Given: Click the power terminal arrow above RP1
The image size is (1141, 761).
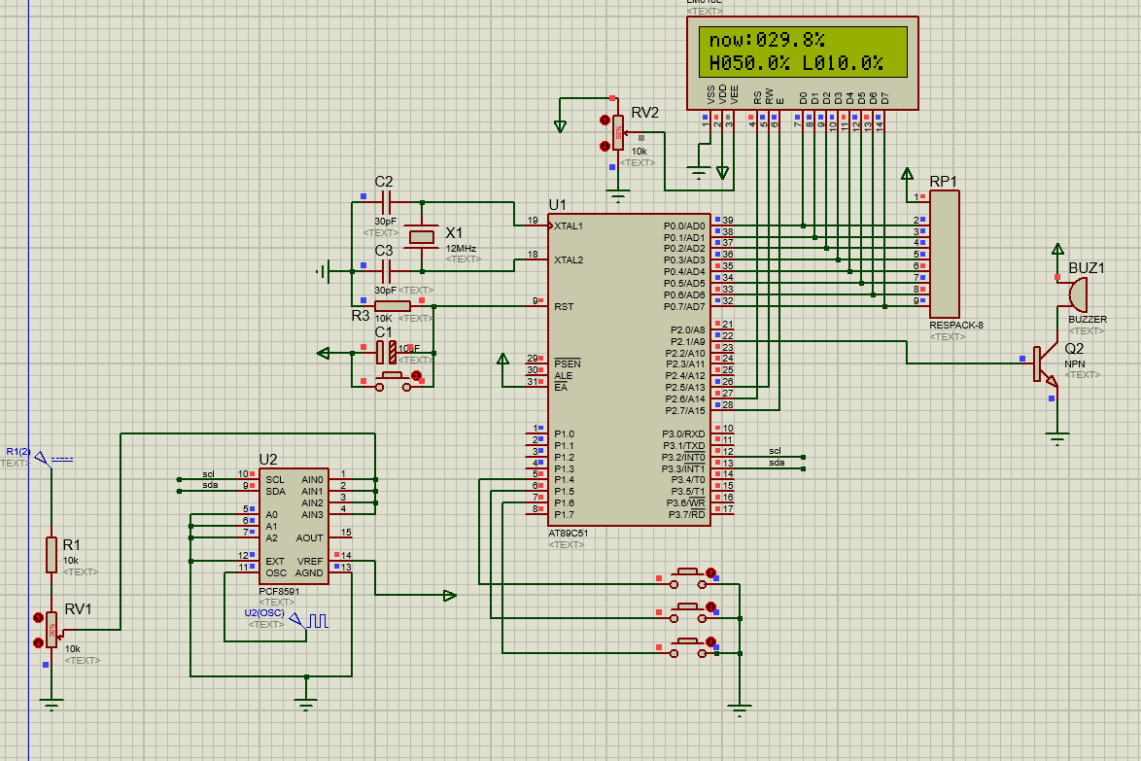Looking at the screenshot, I should [907, 174].
